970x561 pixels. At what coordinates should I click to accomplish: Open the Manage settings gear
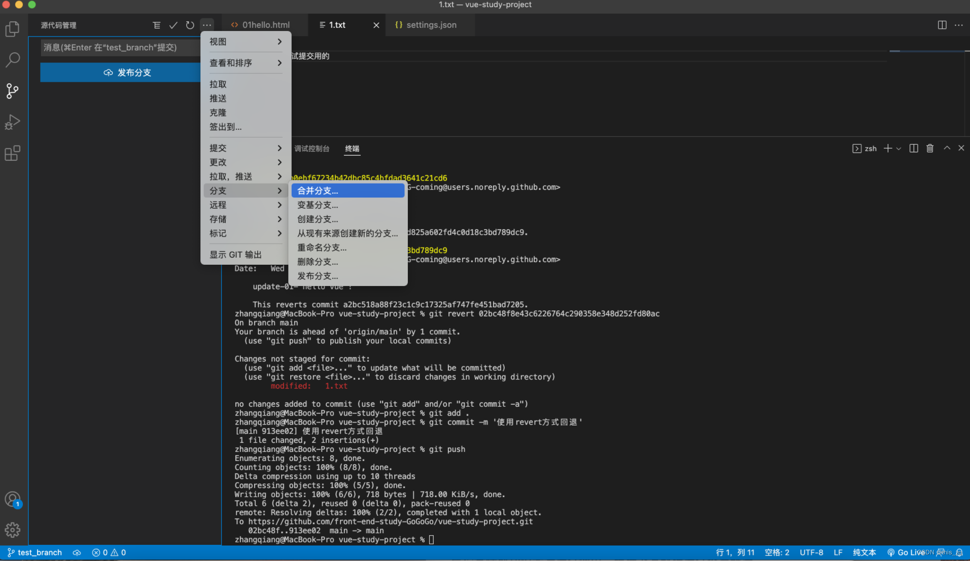[x=13, y=530]
